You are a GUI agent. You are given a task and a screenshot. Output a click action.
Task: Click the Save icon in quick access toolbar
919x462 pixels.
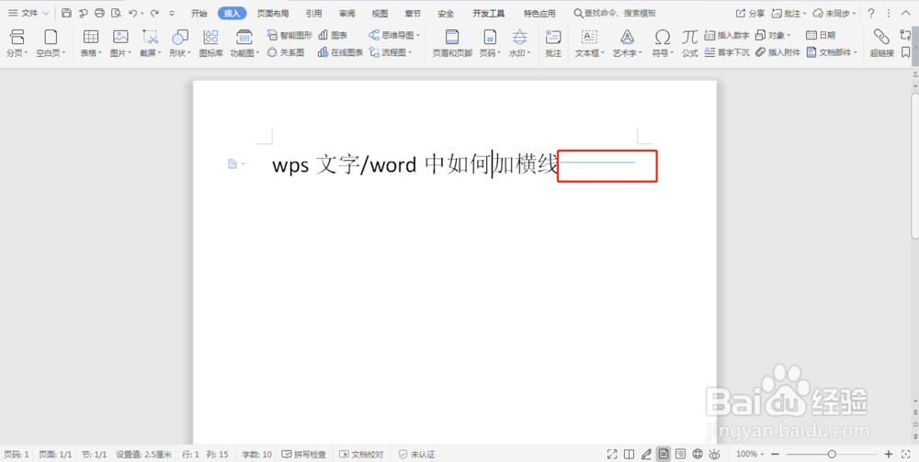tap(67, 13)
